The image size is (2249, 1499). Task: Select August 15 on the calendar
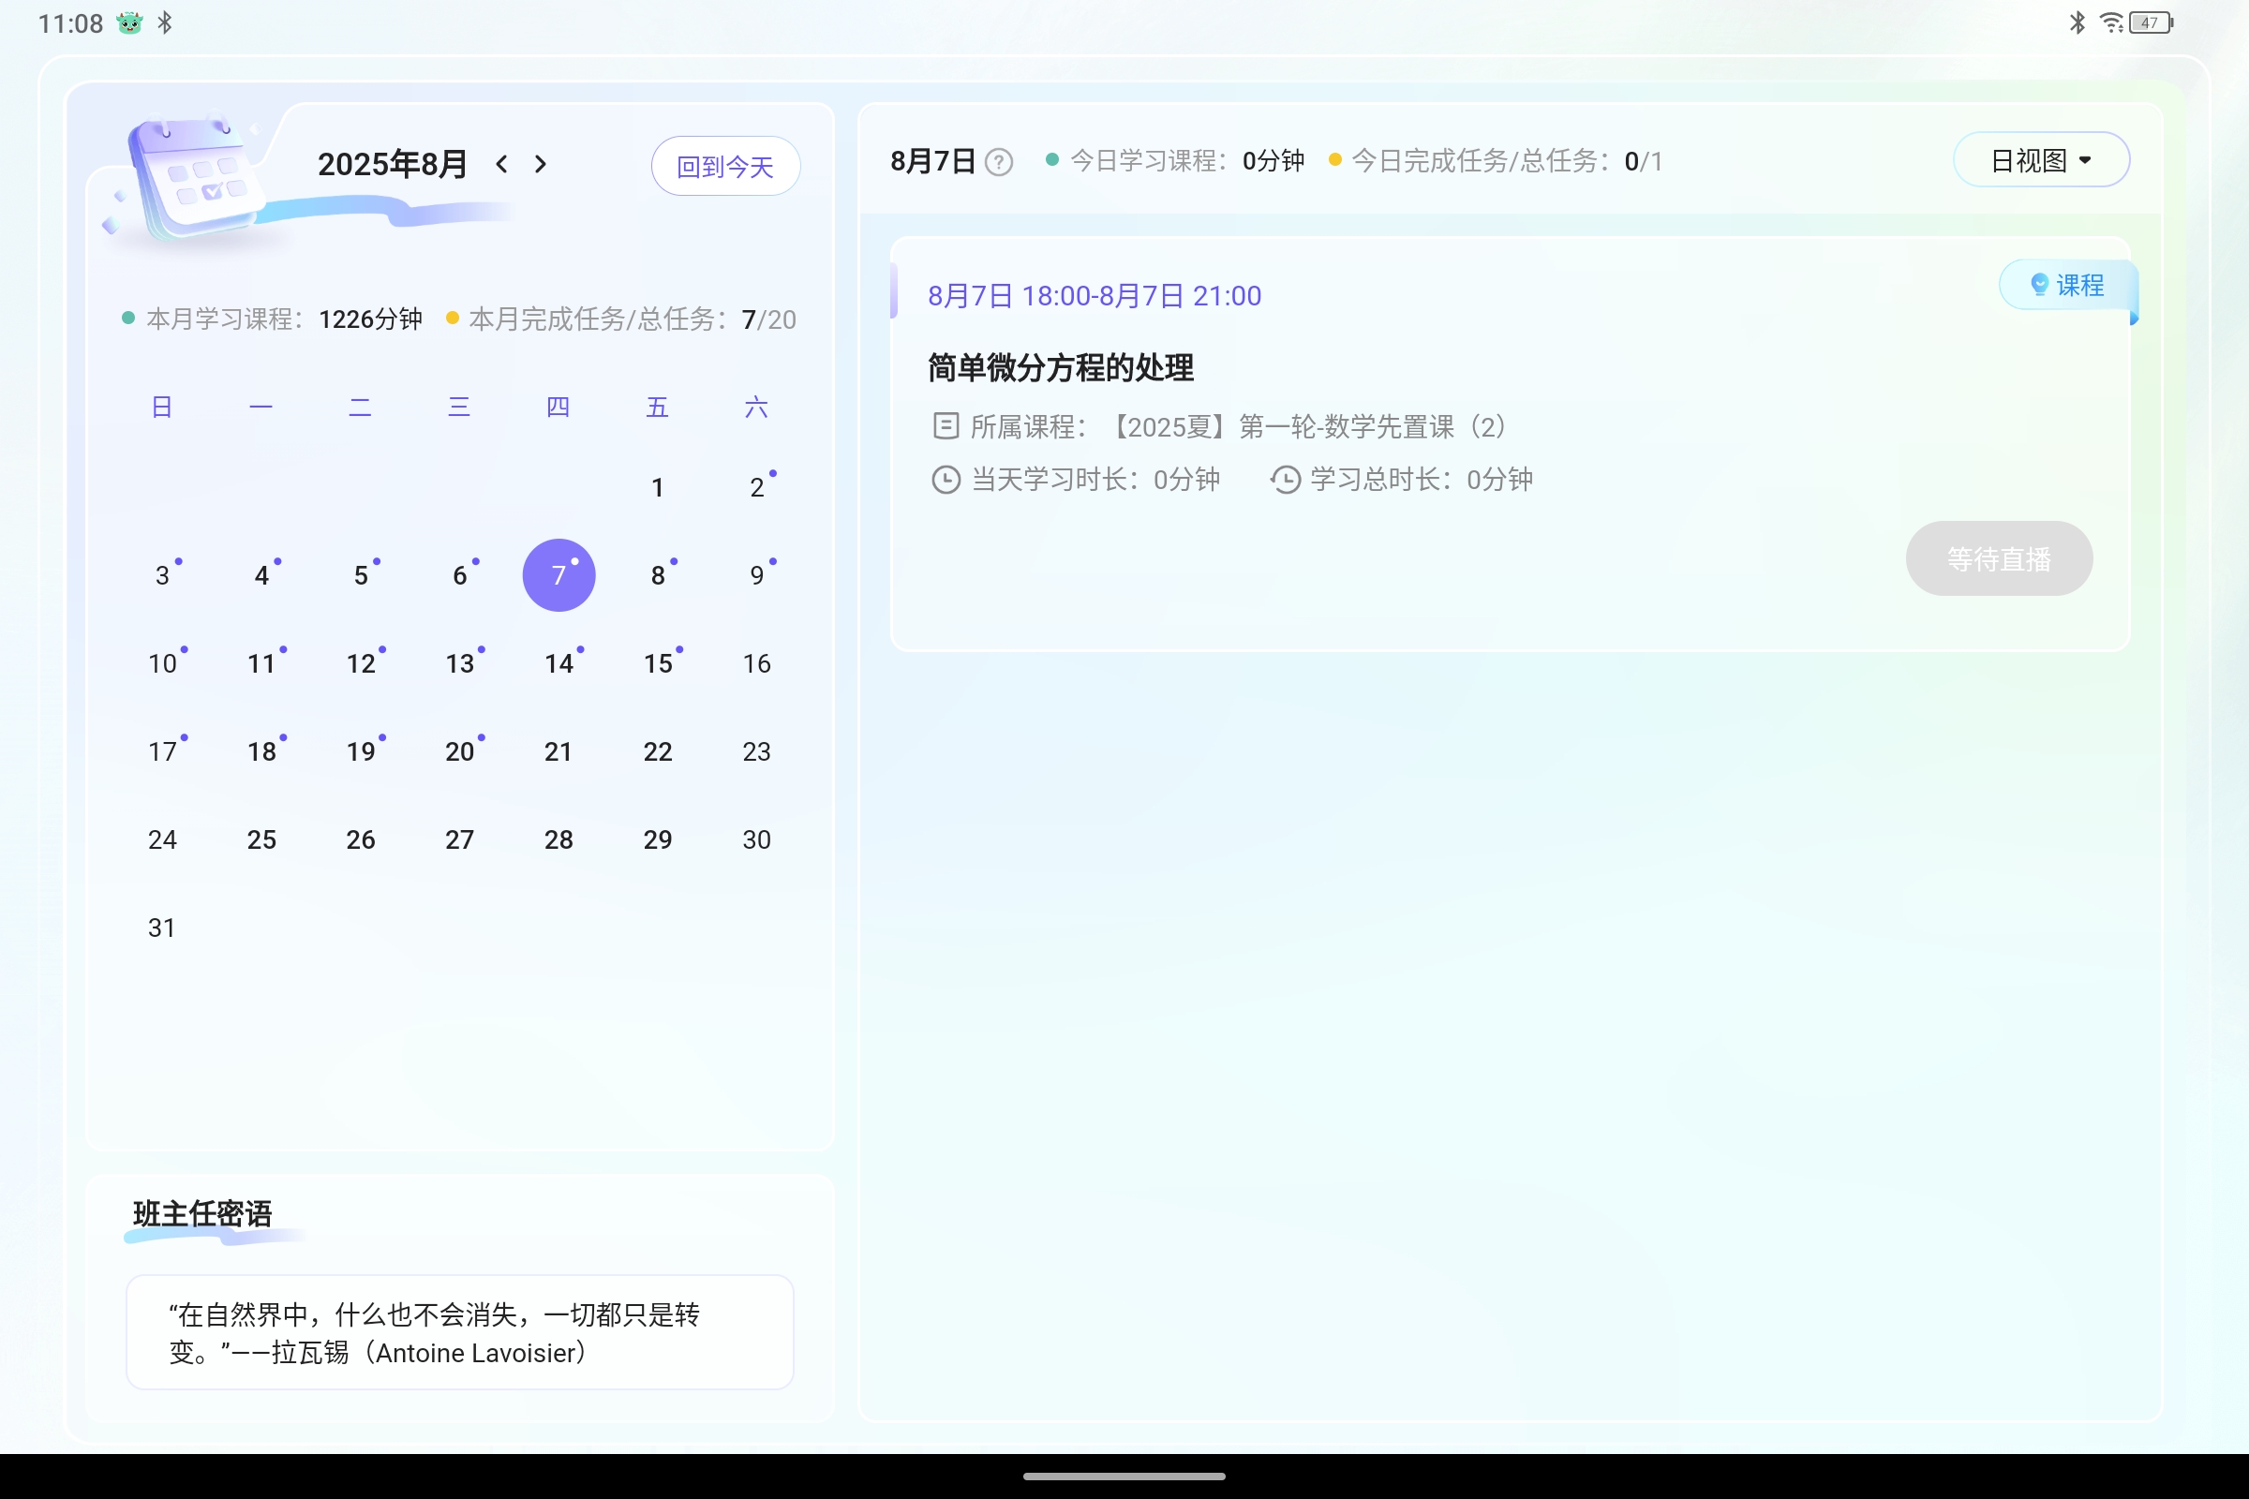pos(658,663)
